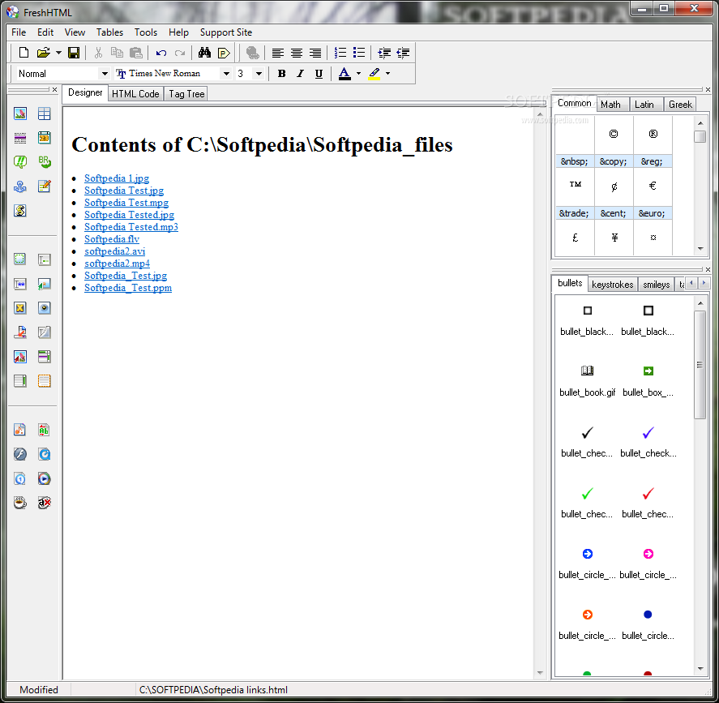
Task: Open the font color dropdown arrow
Action: point(358,73)
